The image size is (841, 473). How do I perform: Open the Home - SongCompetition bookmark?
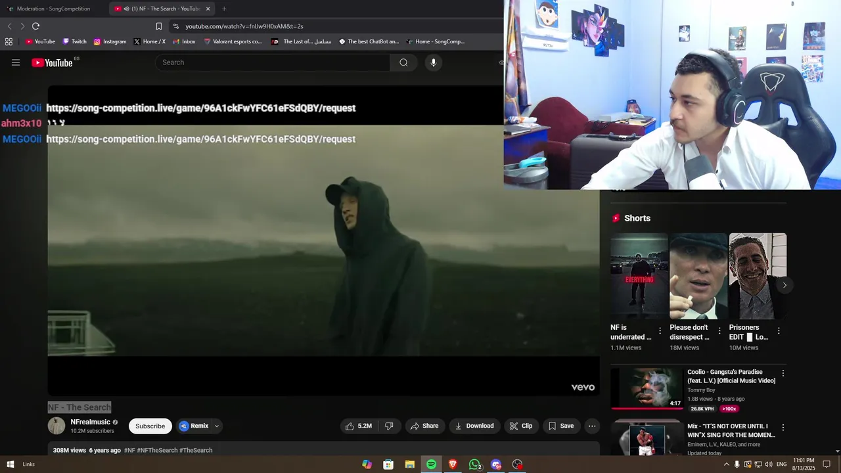(434, 41)
